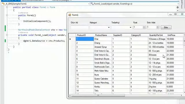Sort by the UnitPrice column header
The image size is (185, 104).
[174, 35]
